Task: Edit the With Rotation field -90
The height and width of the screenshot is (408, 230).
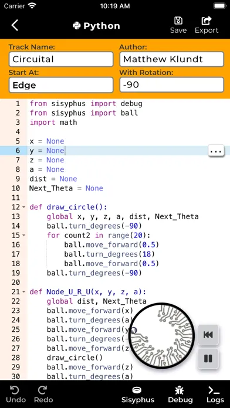Action: [172, 85]
